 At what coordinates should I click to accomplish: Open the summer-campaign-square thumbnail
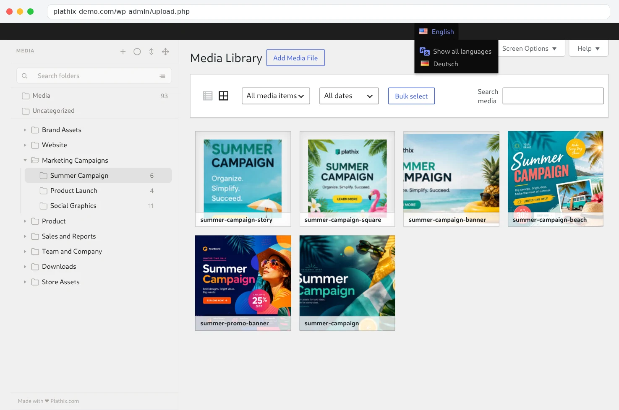[347, 179]
